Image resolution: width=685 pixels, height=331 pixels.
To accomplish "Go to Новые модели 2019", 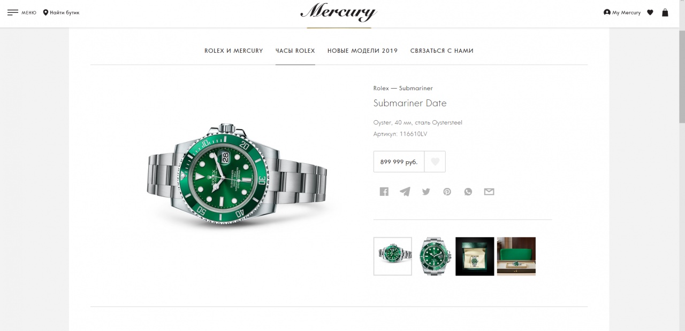I will click(363, 51).
